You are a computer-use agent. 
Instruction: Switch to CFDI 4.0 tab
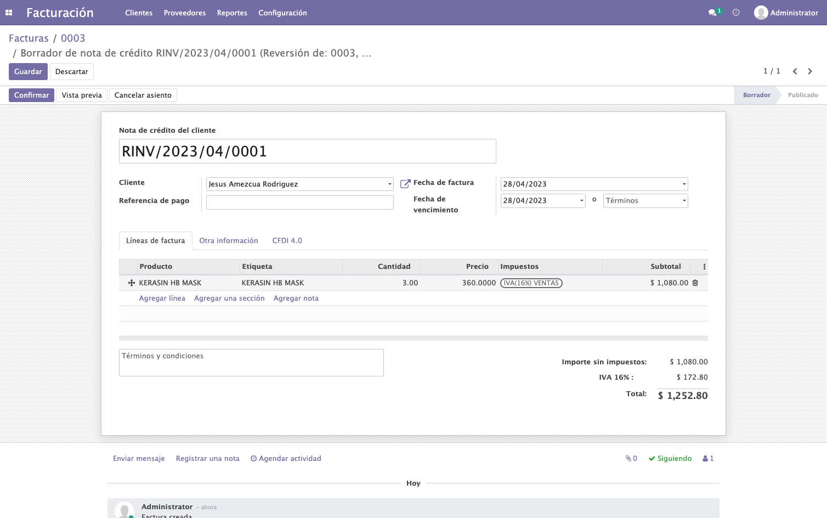[x=287, y=241]
